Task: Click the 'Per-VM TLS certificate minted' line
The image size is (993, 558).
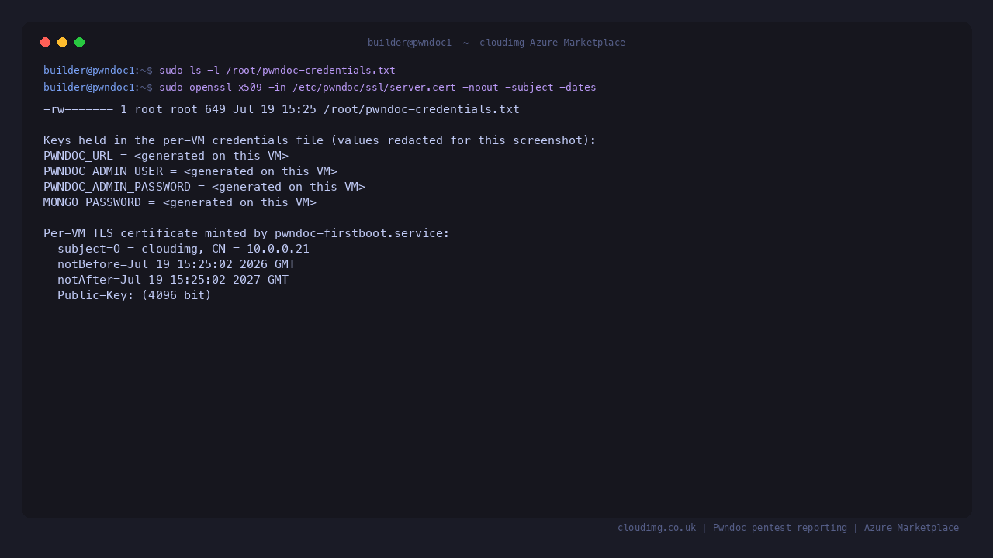Action: (247, 233)
